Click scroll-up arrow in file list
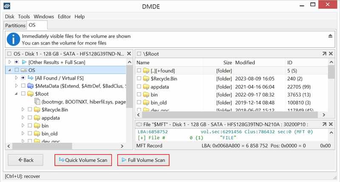This screenshot has height=182, width=340. (x=331, y=62)
